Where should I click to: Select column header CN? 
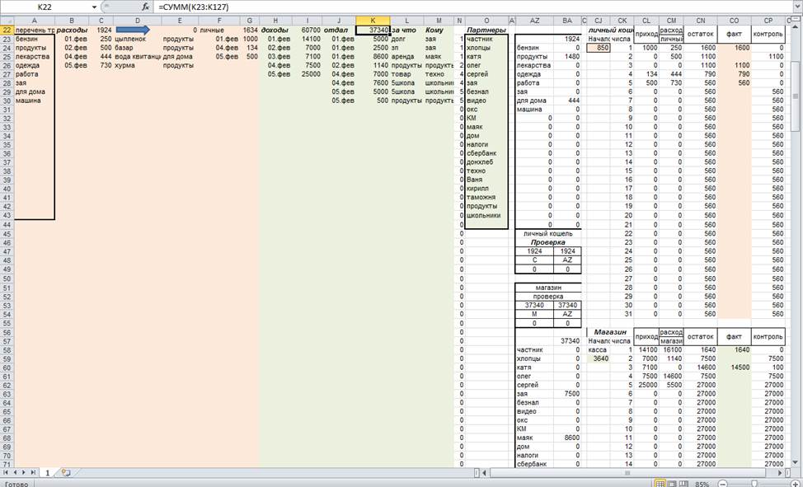[x=701, y=21]
